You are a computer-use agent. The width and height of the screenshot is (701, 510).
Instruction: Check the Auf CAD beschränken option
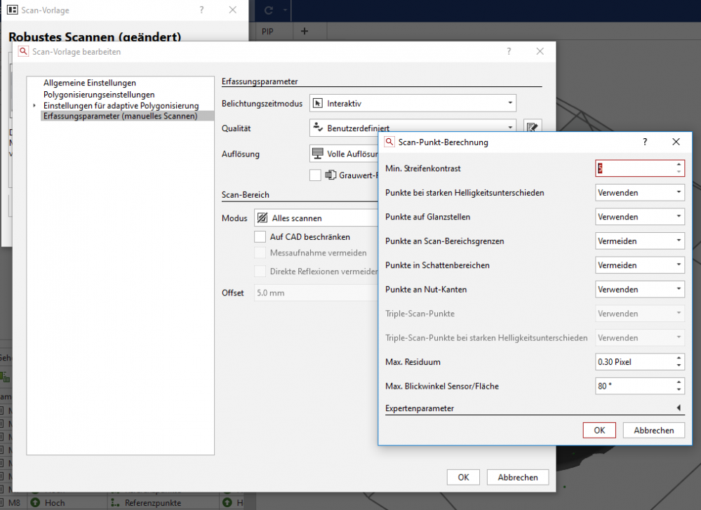click(260, 237)
